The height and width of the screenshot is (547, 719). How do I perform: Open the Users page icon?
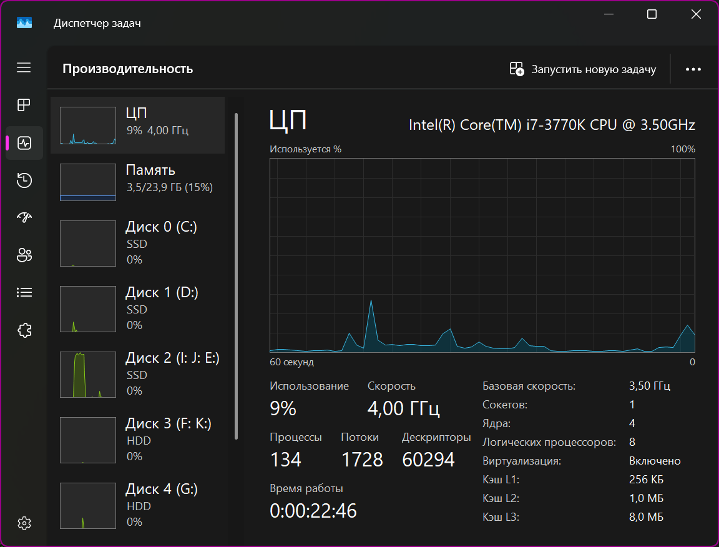(24, 255)
